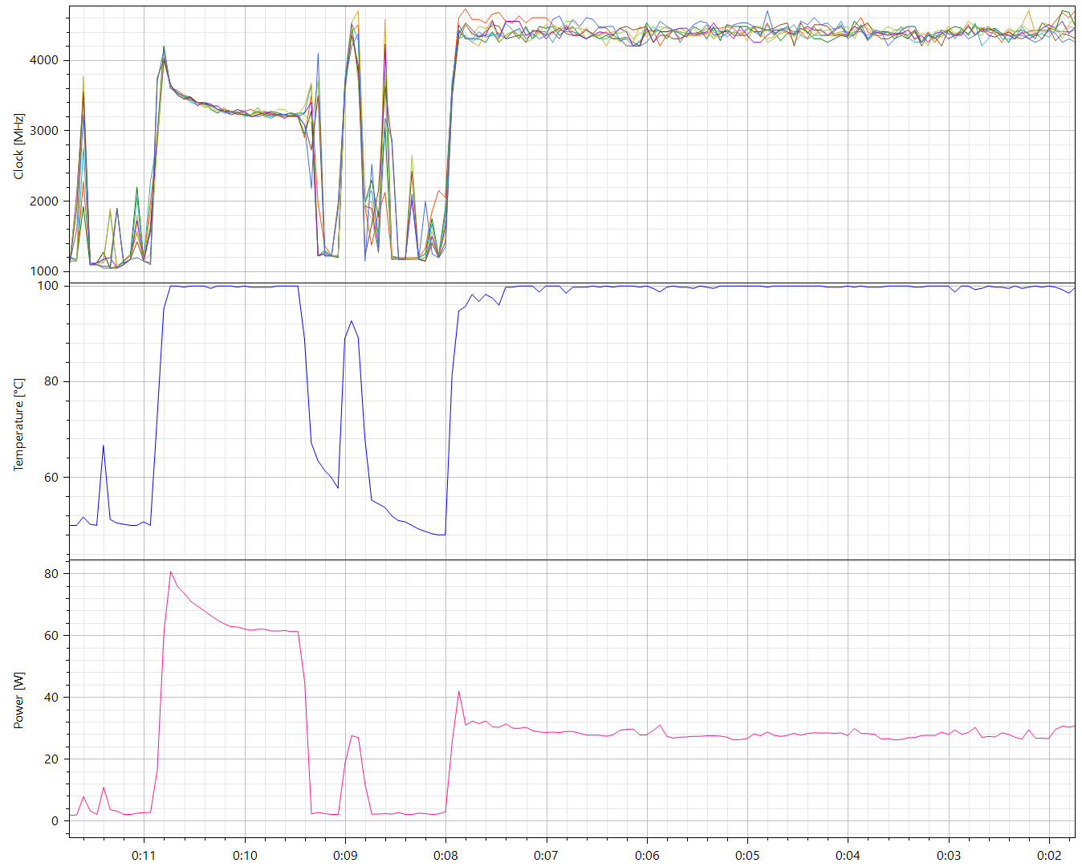The height and width of the screenshot is (867, 1082).
Task: Click the 40 tick on power axis
Action: [51, 697]
